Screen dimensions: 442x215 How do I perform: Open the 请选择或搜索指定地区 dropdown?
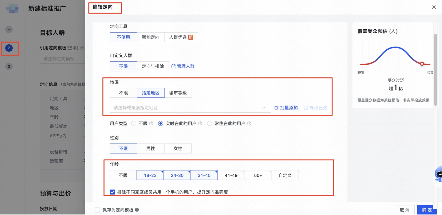(x=190, y=108)
